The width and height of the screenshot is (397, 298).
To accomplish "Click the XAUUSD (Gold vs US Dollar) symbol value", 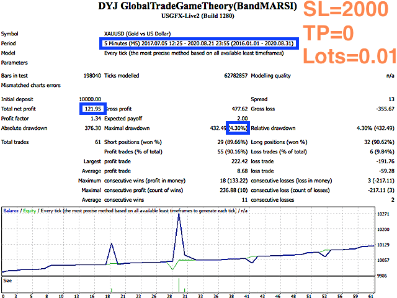I will click(x=138, y=34).
